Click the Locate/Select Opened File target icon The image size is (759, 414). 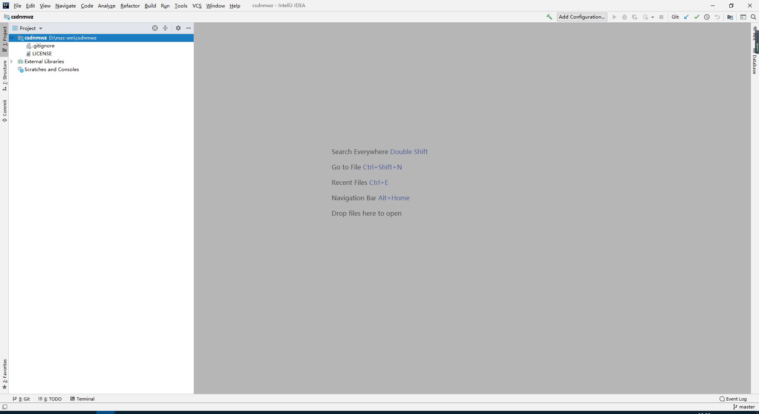click(155, 28)
